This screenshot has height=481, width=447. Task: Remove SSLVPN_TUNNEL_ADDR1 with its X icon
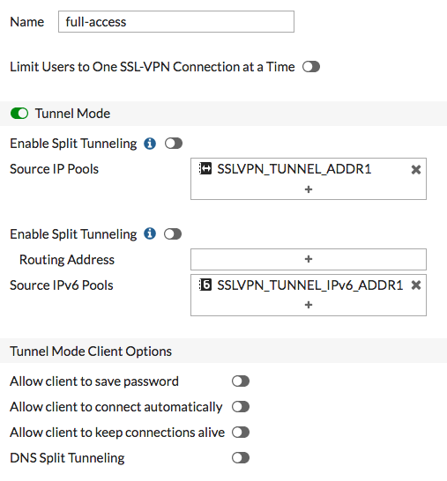click(416, 169)
